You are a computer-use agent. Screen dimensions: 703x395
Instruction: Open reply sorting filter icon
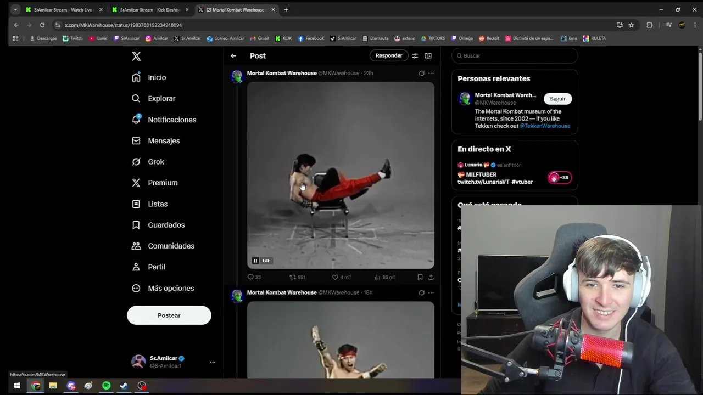[x=415, y=55]
